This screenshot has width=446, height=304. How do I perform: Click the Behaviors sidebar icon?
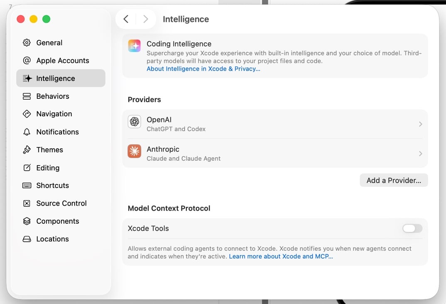point(27,96)
